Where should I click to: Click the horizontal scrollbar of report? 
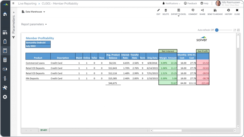167,131
